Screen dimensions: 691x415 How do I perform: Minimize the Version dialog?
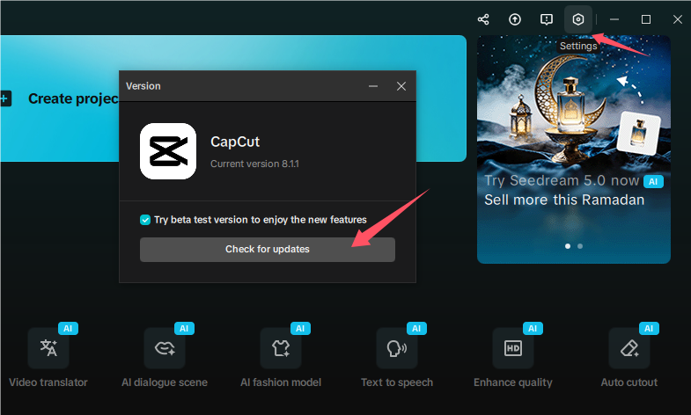[x=373, y=86]
